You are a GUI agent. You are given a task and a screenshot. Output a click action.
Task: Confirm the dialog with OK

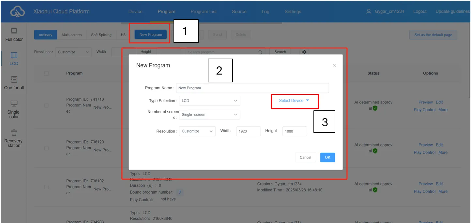[x=327, y=158]
